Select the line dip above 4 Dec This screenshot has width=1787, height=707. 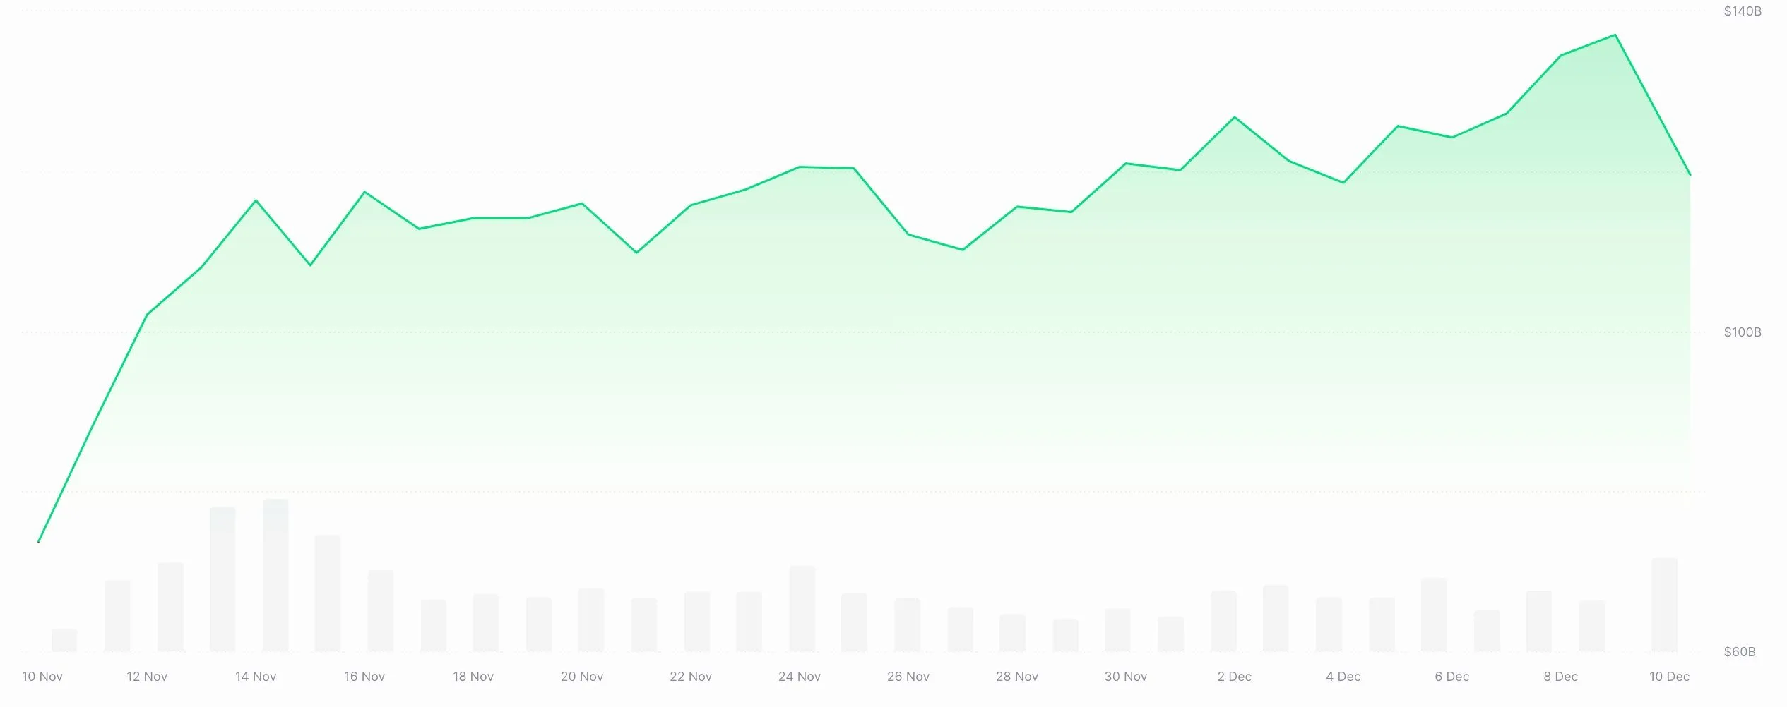pos(1343,183)
